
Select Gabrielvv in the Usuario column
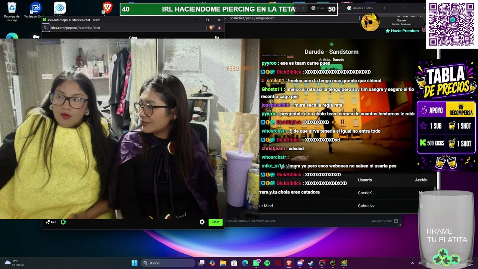[366, 206]
